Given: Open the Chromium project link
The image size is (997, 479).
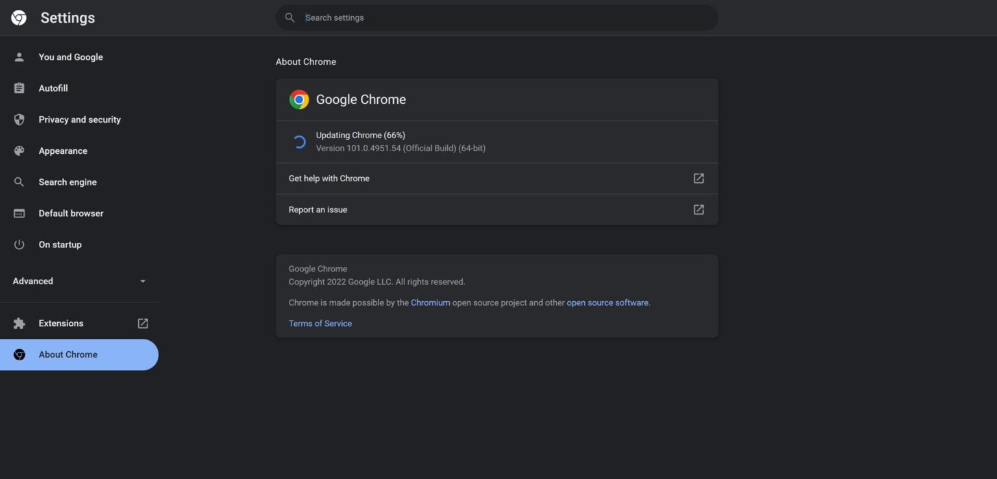Looking at the screenshot, I should tap(430, 302).
